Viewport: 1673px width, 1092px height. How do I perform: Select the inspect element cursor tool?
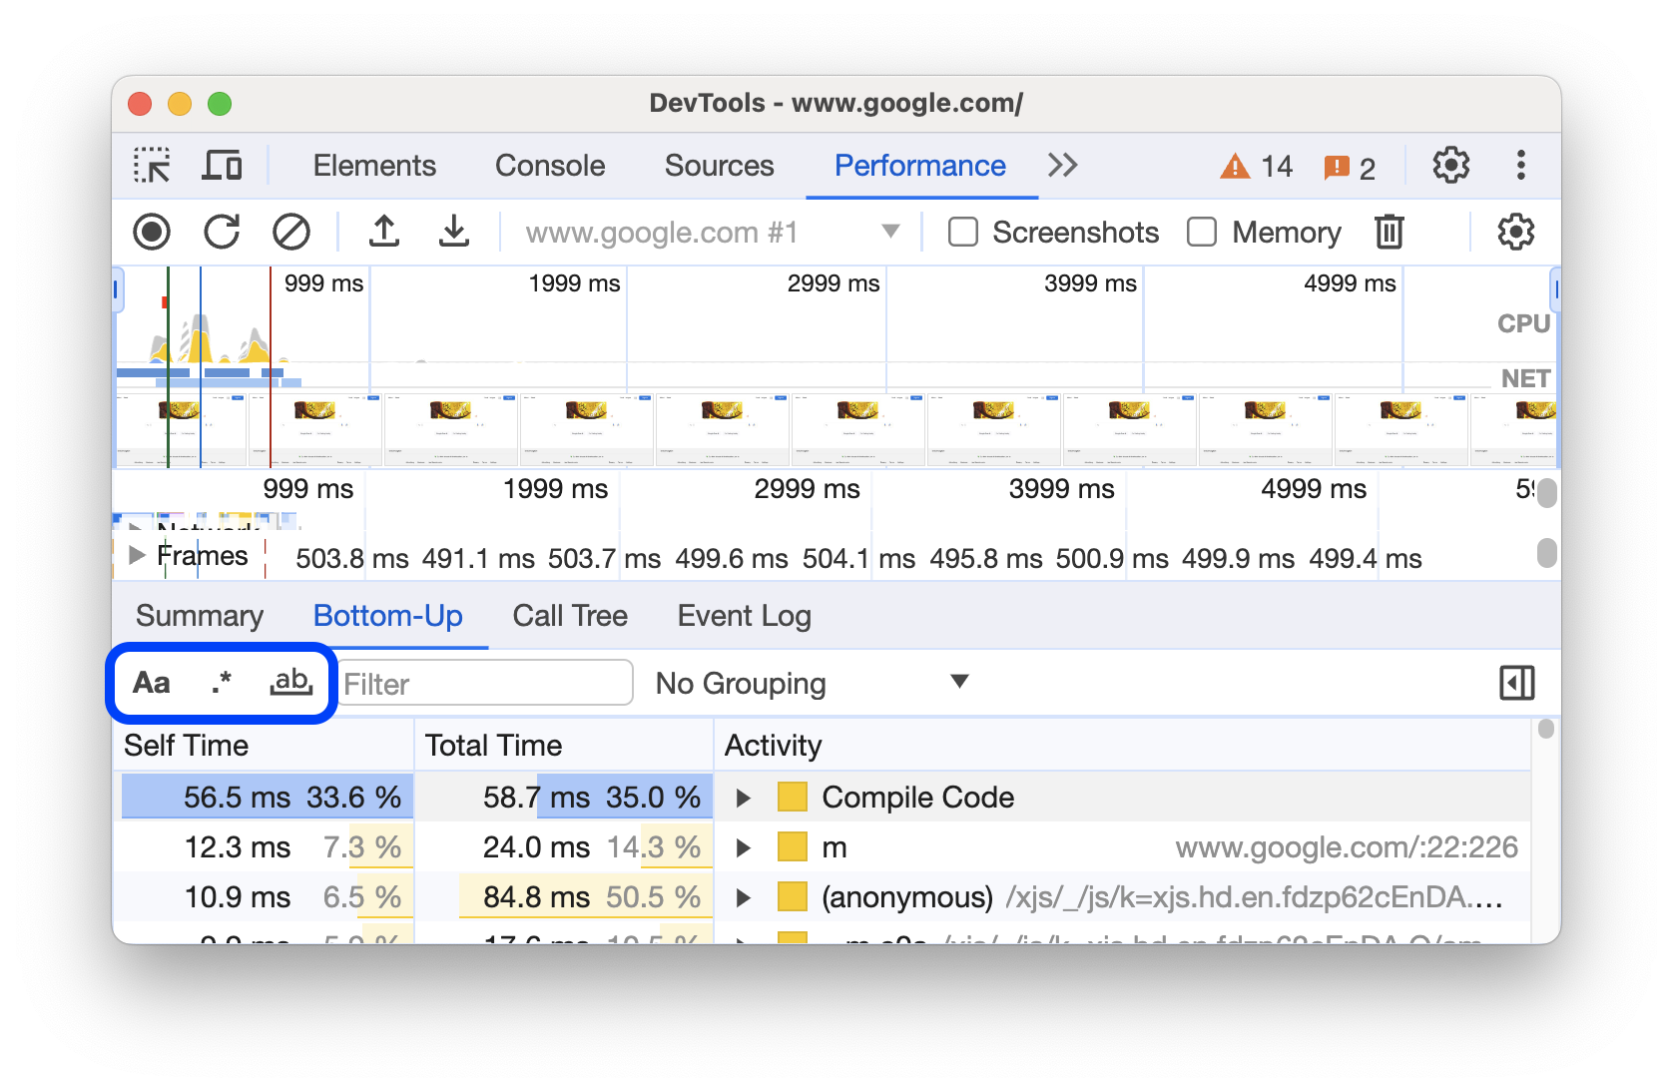(152, 165)
